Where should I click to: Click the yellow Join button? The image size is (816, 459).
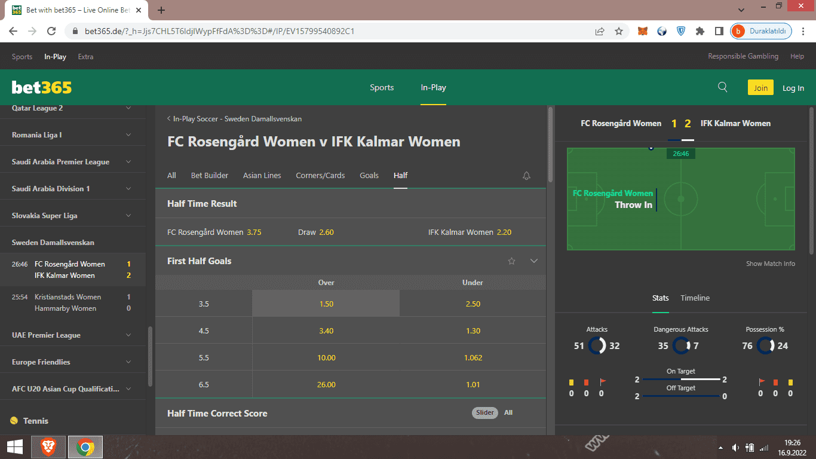coord(760,88)
